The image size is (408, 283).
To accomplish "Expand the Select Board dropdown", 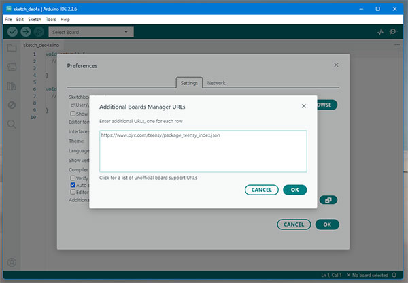I will [90, 32].
